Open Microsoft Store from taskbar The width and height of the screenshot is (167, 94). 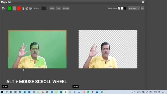pyautogui.click(x=47, y=92)
